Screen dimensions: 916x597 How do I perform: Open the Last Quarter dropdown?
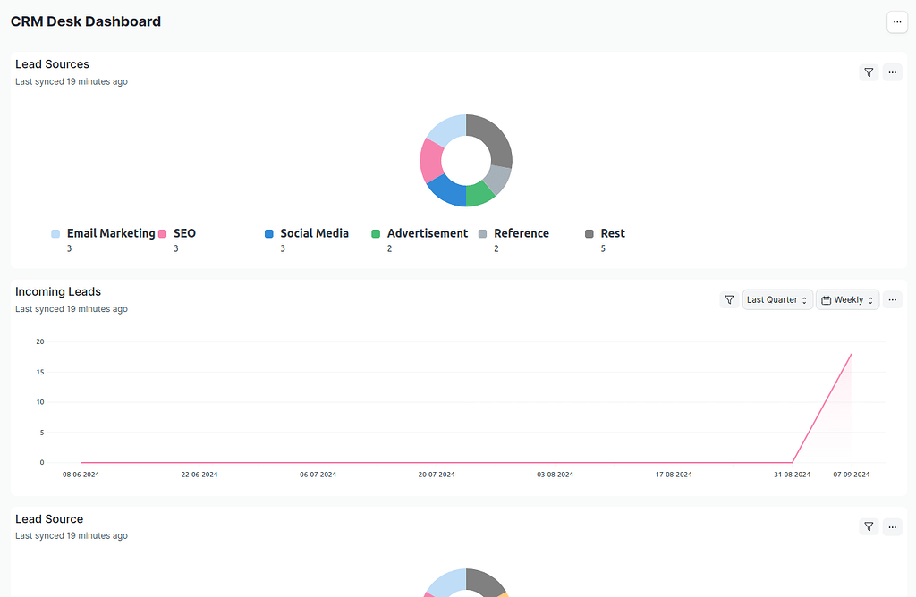pyautogui.click(x=776, y=299)
